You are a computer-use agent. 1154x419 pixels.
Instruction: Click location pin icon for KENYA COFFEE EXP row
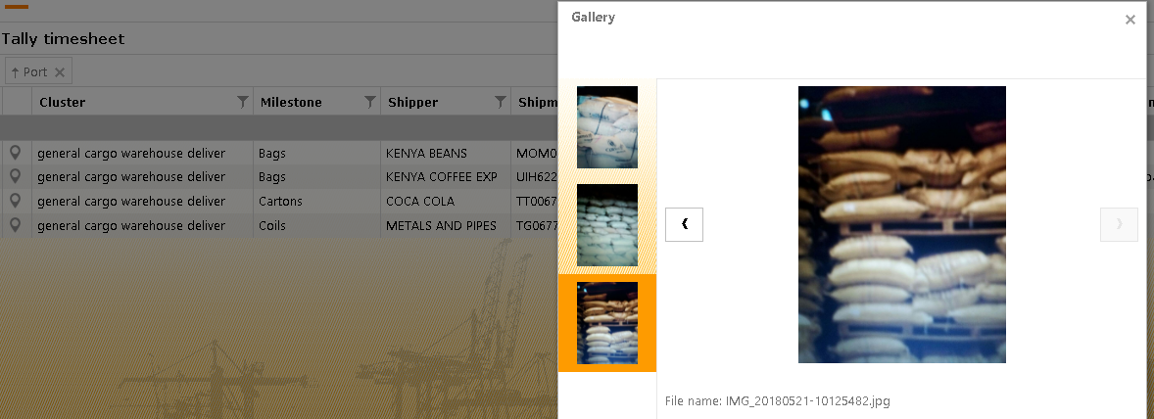click(x=15, y=176)
